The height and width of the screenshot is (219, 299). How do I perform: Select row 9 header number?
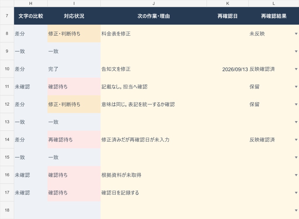point(7,51)
